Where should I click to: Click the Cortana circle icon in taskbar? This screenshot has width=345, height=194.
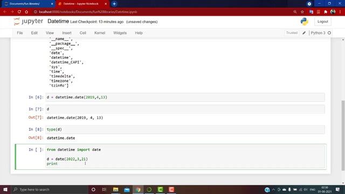(93, 189)
